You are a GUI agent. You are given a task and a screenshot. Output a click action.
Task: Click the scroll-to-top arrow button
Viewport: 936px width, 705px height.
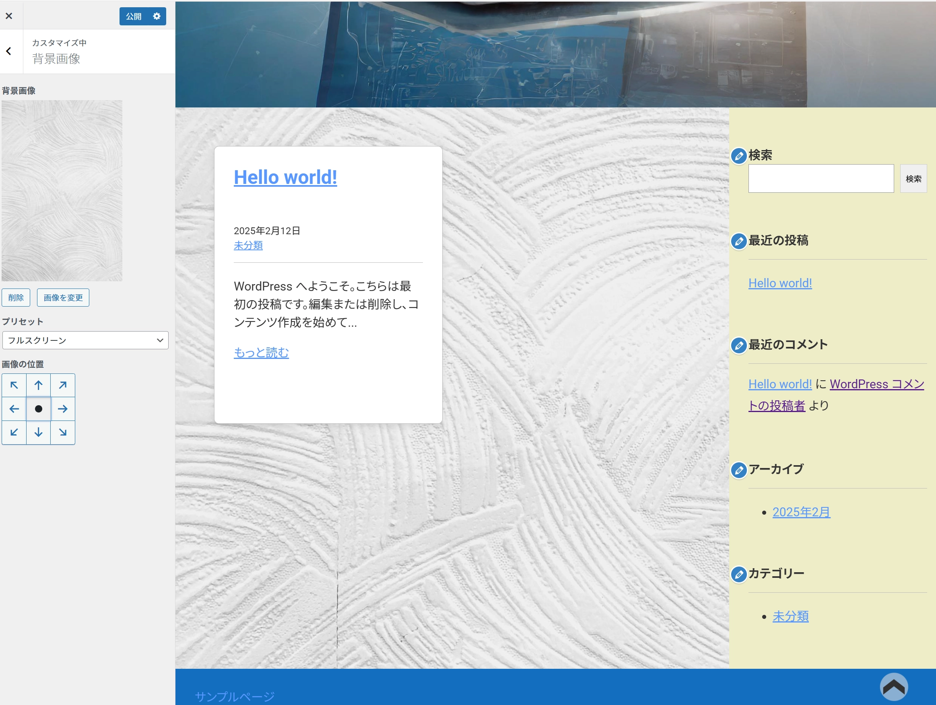pyautogui.click(x=894, y=687)
